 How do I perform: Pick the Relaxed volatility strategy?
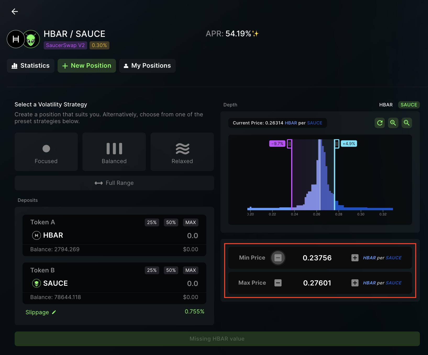[182, 152]
